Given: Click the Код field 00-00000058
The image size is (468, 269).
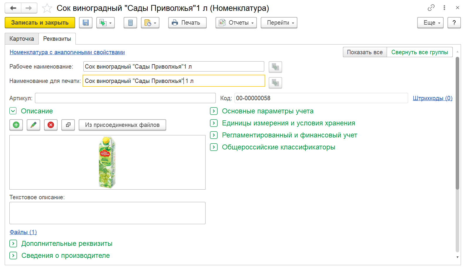Looking at the screenshot, I should click(x=321, y=98).
